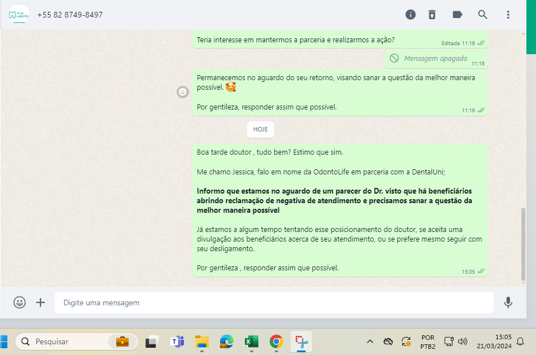Image resolution: width=536 pixels, height=355 pixels.
Task: Click phone number +55 82 8749-8497
Action: (x=70, y=15)
